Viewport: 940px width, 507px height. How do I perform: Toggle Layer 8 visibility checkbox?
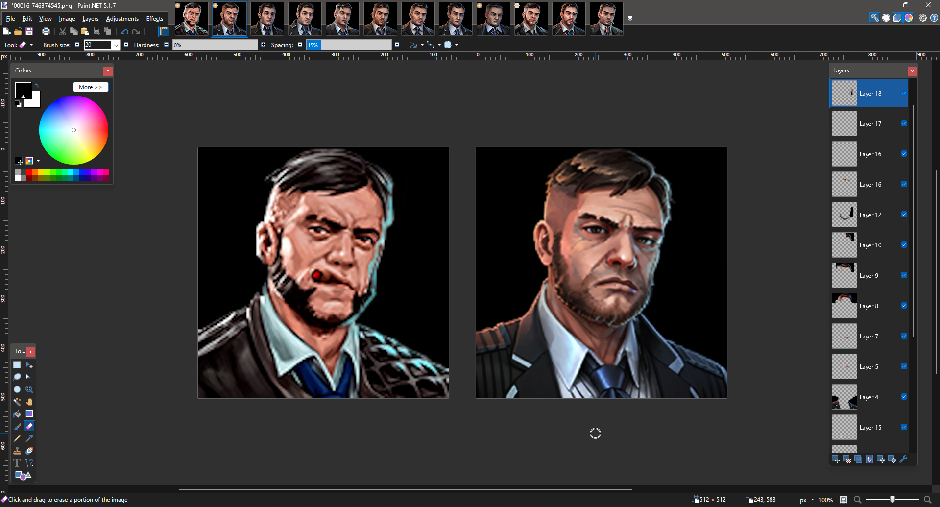click(x=904, y=306)
